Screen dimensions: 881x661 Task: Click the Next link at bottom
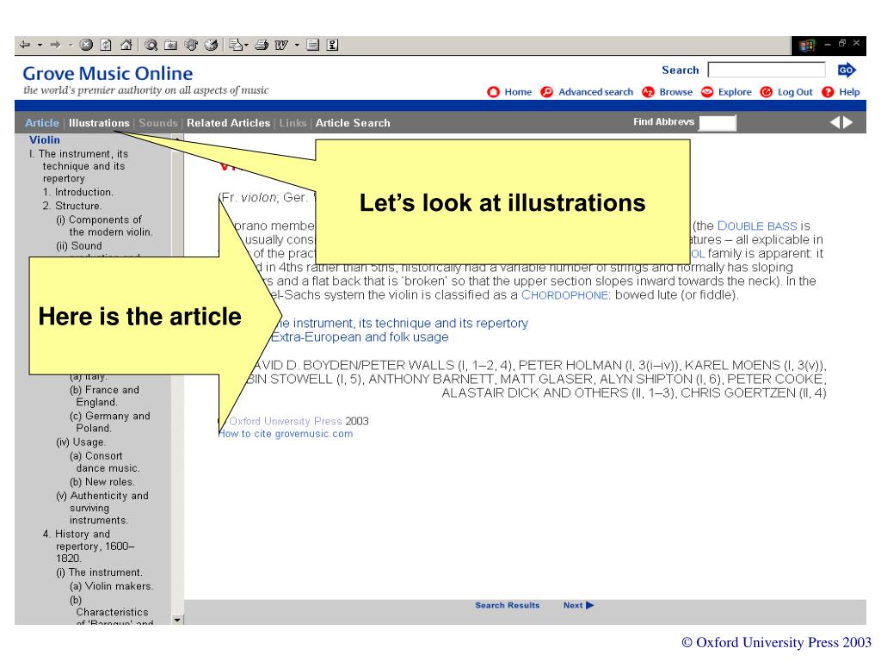(578, 605)
